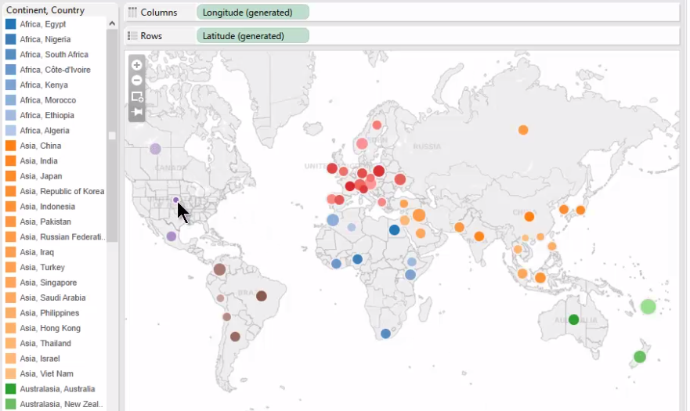Activate the zoom area map tool
This screenshot has height=411, width=690.
pos(137,96)
